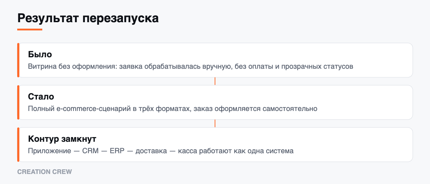Screen dimensions: 430x184
Task: Click the connector line between 'Стало' and 'Контур замкнут'
Action: [x=215, y=124]
